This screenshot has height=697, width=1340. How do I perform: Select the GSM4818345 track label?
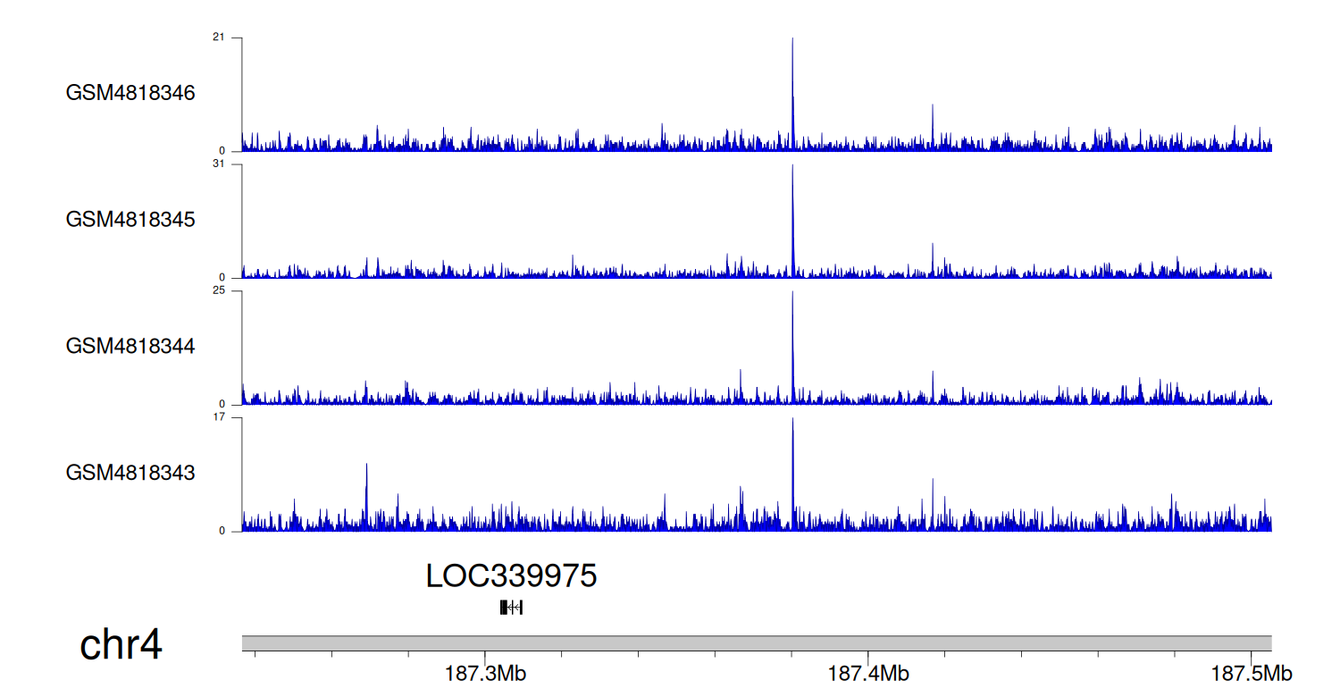coord(130,220)
